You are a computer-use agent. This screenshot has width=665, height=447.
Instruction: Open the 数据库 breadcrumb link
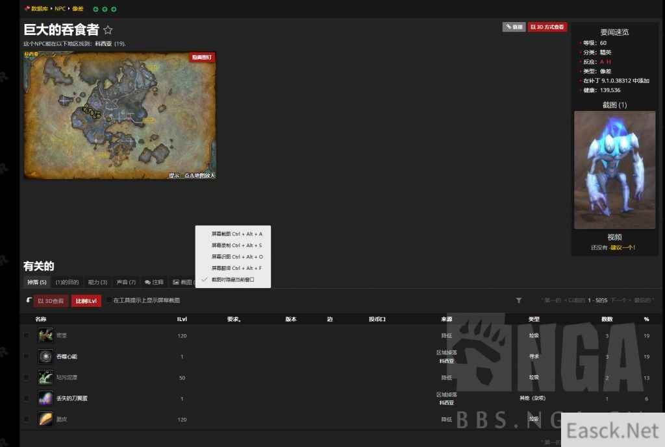click(40, 8)
